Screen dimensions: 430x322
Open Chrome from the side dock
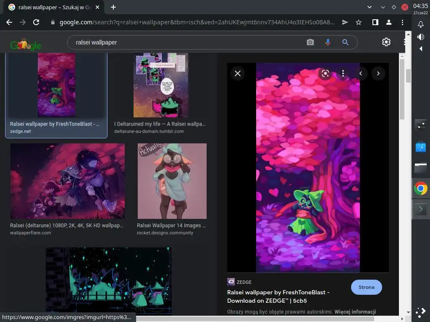coord(420,188)
